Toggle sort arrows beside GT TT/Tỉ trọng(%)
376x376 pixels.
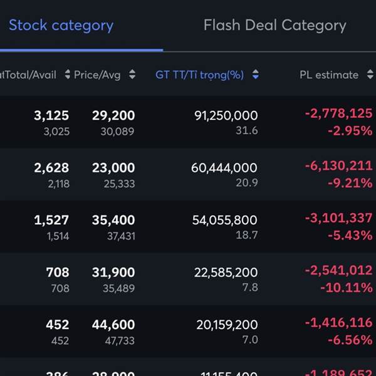click(x=256, y=75)
